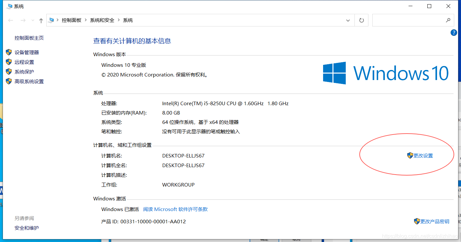Open Remote settings (远程设置) link
Viewport: 461px width, 242px height.
pyautogui.click(x=24, y=62)
